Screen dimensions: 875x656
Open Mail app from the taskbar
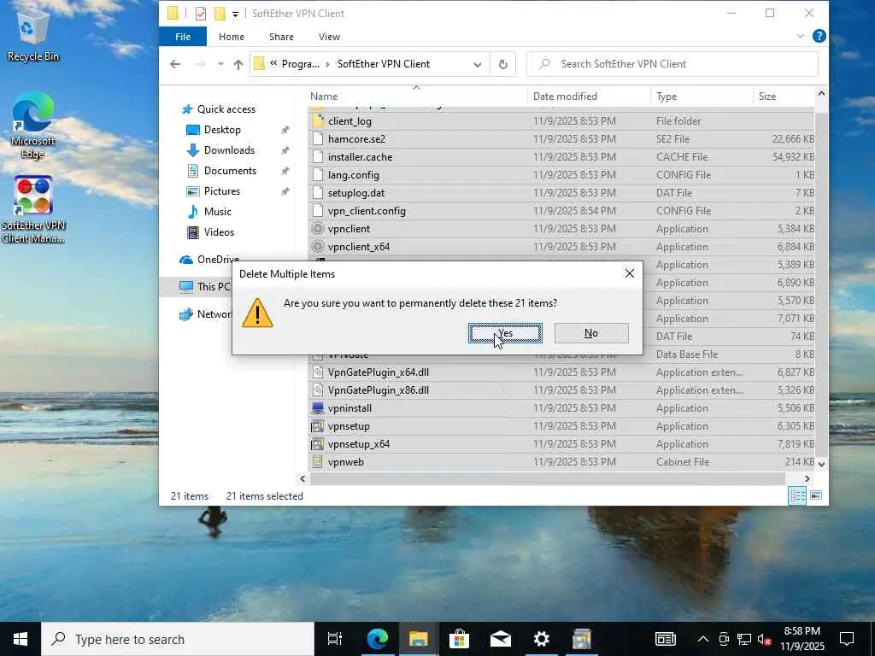click(x=501, y=639)
